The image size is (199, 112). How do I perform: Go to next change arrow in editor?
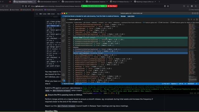[x=194, y=19]
